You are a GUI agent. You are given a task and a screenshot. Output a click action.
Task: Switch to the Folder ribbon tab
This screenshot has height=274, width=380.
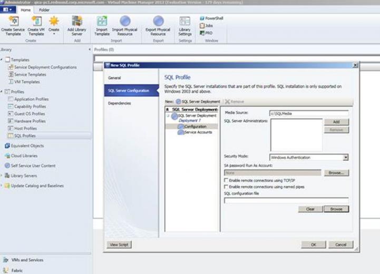(44, 10)
